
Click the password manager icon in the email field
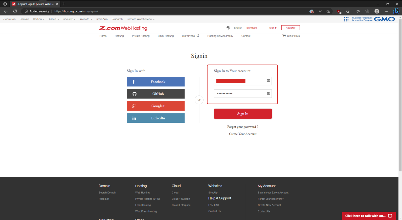pos(268,81)
